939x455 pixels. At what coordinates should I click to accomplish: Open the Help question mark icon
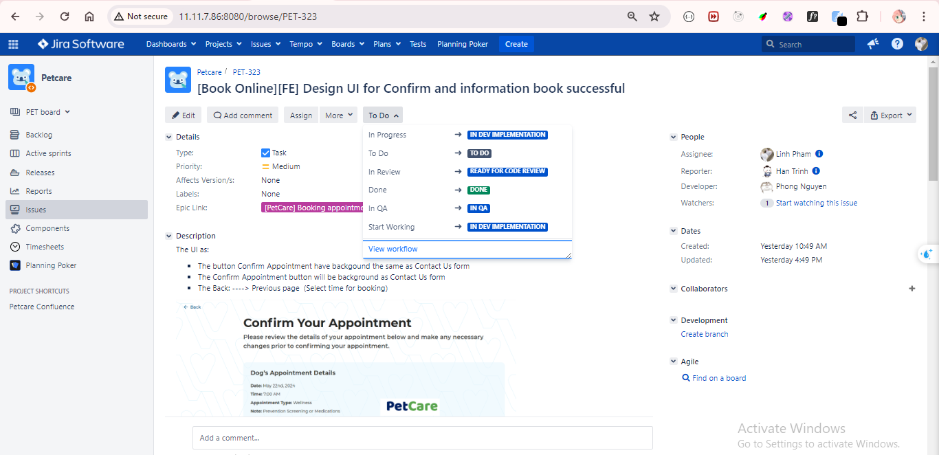point(897,44)
